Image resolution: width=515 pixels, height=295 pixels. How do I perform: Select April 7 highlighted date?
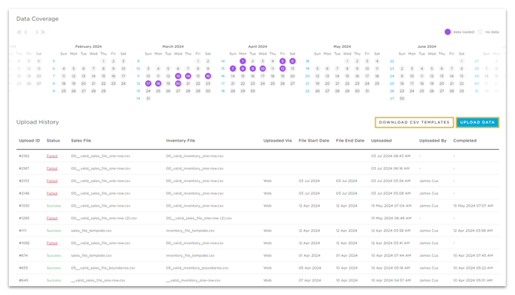pyautogui.click(x=233, y=69)
